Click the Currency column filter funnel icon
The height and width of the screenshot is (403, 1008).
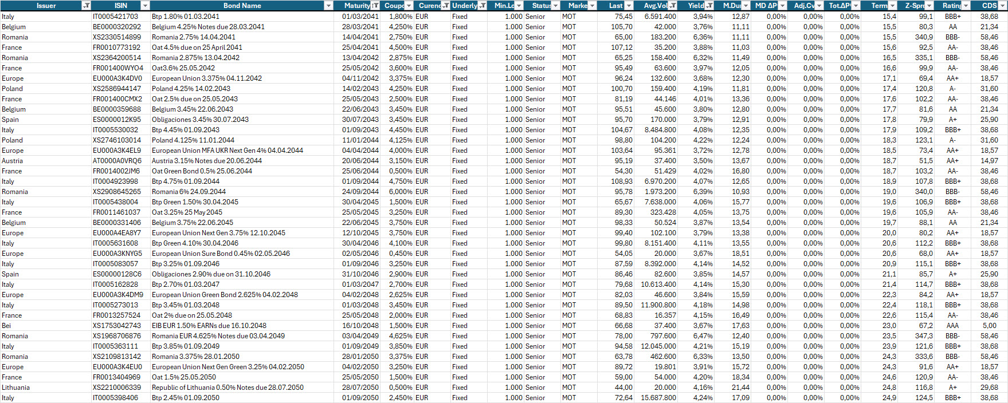click(445, 6)
